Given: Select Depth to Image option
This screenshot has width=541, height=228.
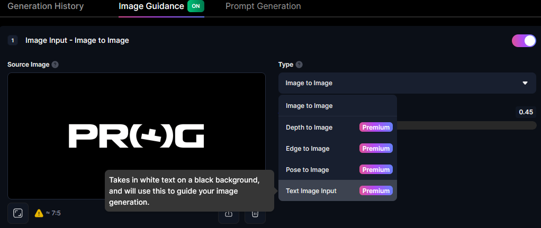Looking at the screenshot, I should tap(337, 127).
